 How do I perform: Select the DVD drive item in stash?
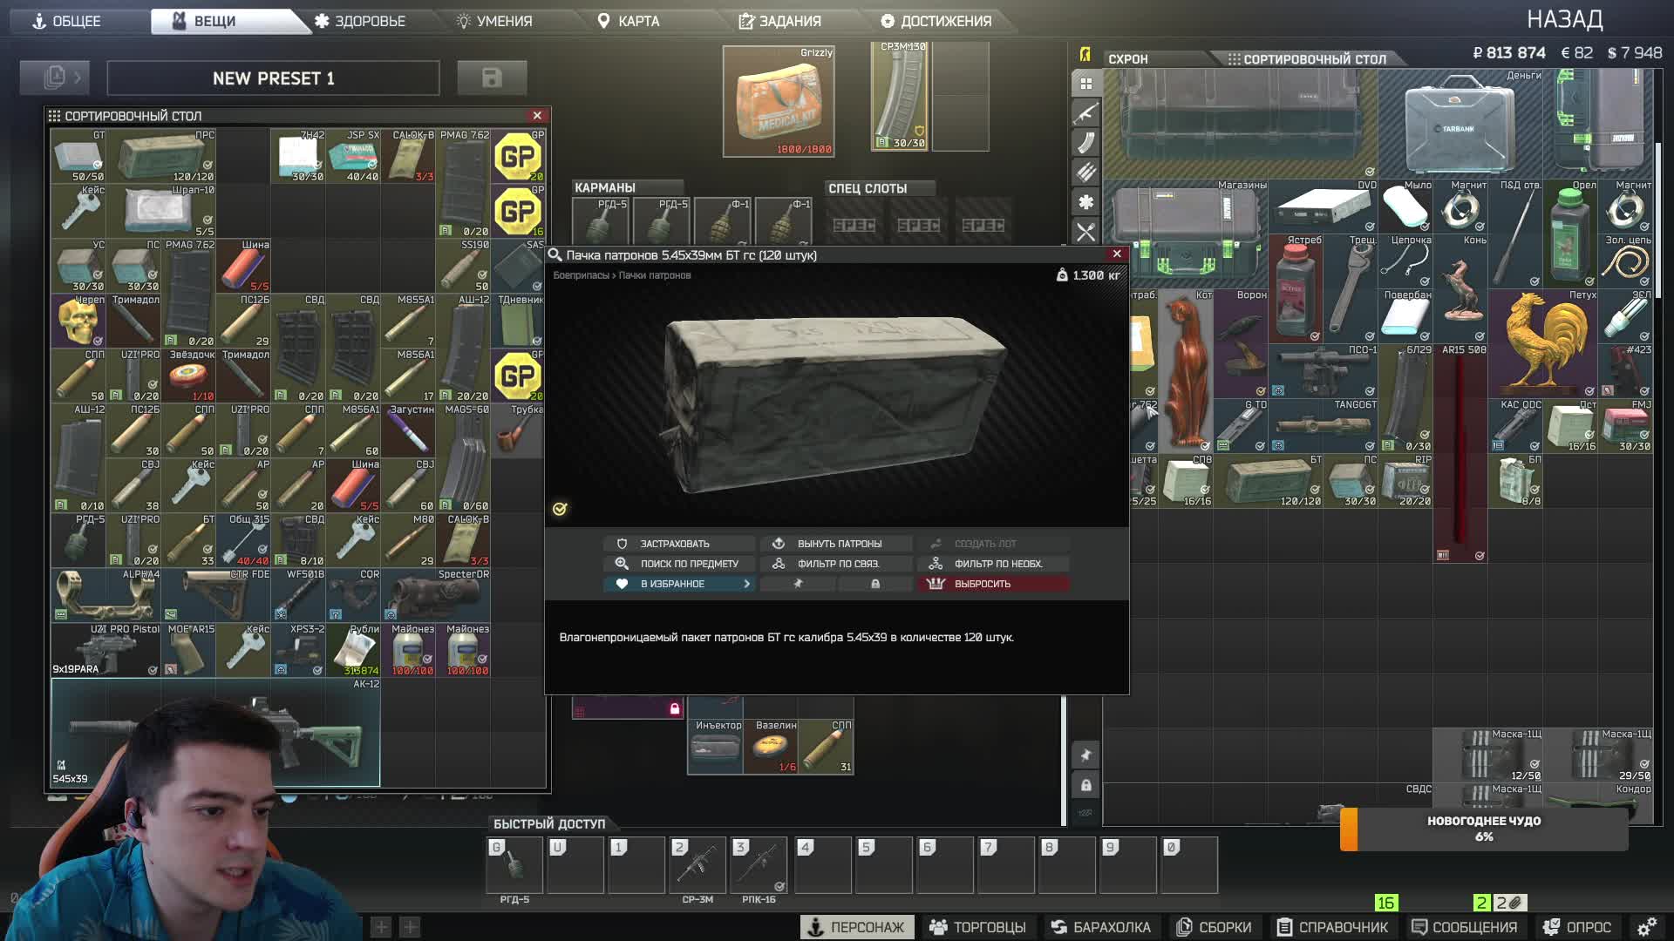(1324, 206)
